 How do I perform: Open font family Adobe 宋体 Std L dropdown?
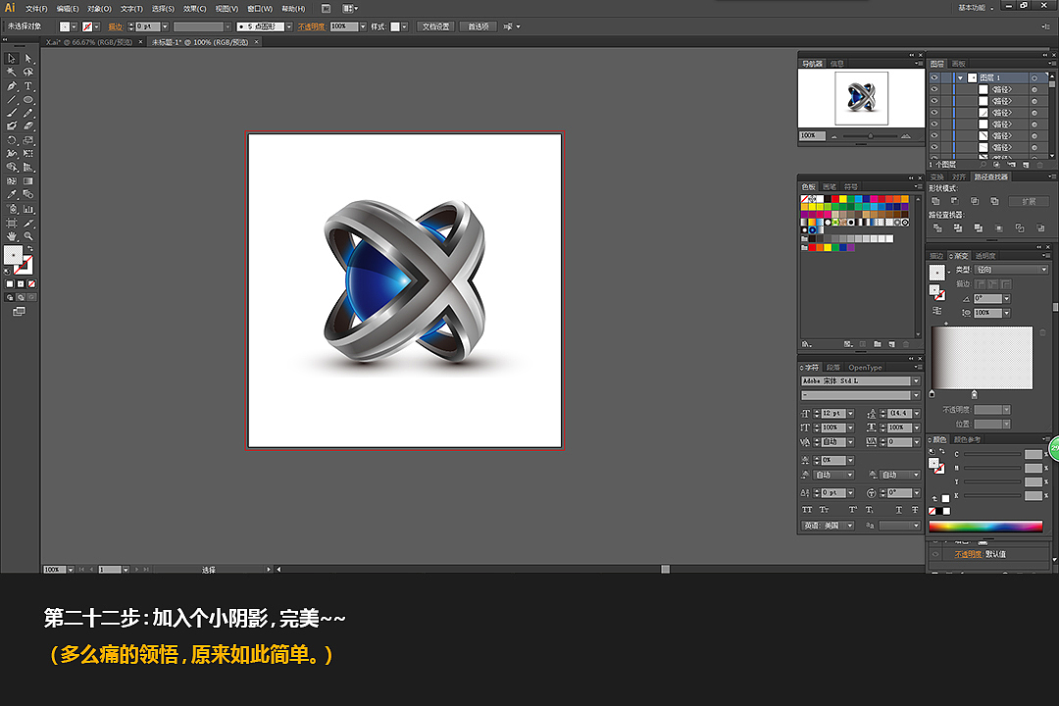point(916,381)
